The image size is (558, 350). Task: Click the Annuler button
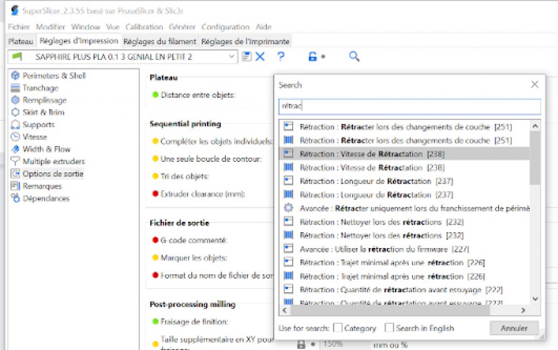coord(514,328)
